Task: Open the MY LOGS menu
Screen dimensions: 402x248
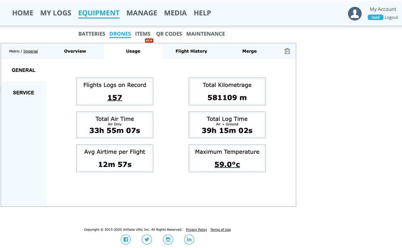Action: tap(56, 13)
